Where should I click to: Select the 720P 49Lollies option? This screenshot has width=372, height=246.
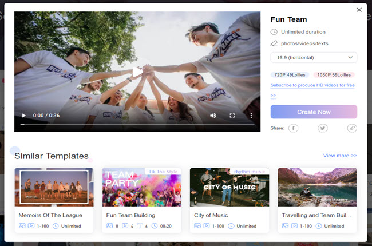click(x=290, y=75)
